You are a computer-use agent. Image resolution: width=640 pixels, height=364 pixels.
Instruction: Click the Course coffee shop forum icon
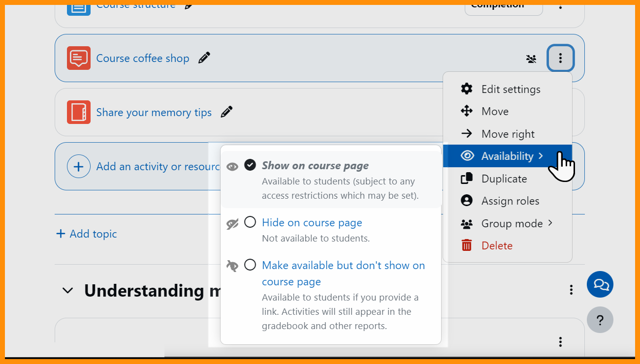pos(79,58)
